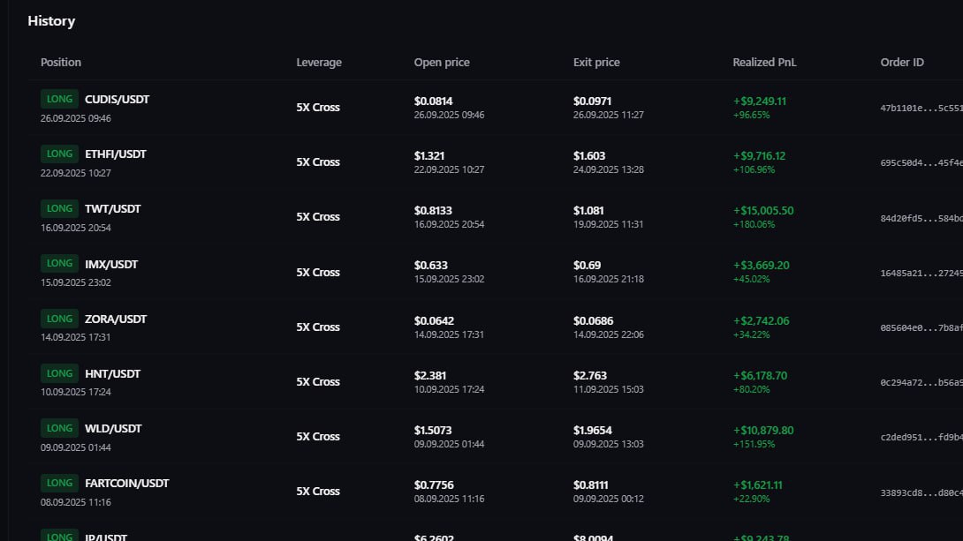
Task: Copy order ID starting with c2ded951
Action: (x=921, y=438)
